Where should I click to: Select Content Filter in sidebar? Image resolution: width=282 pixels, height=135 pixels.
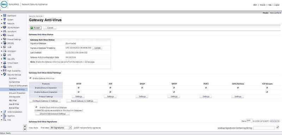point(14,82)
